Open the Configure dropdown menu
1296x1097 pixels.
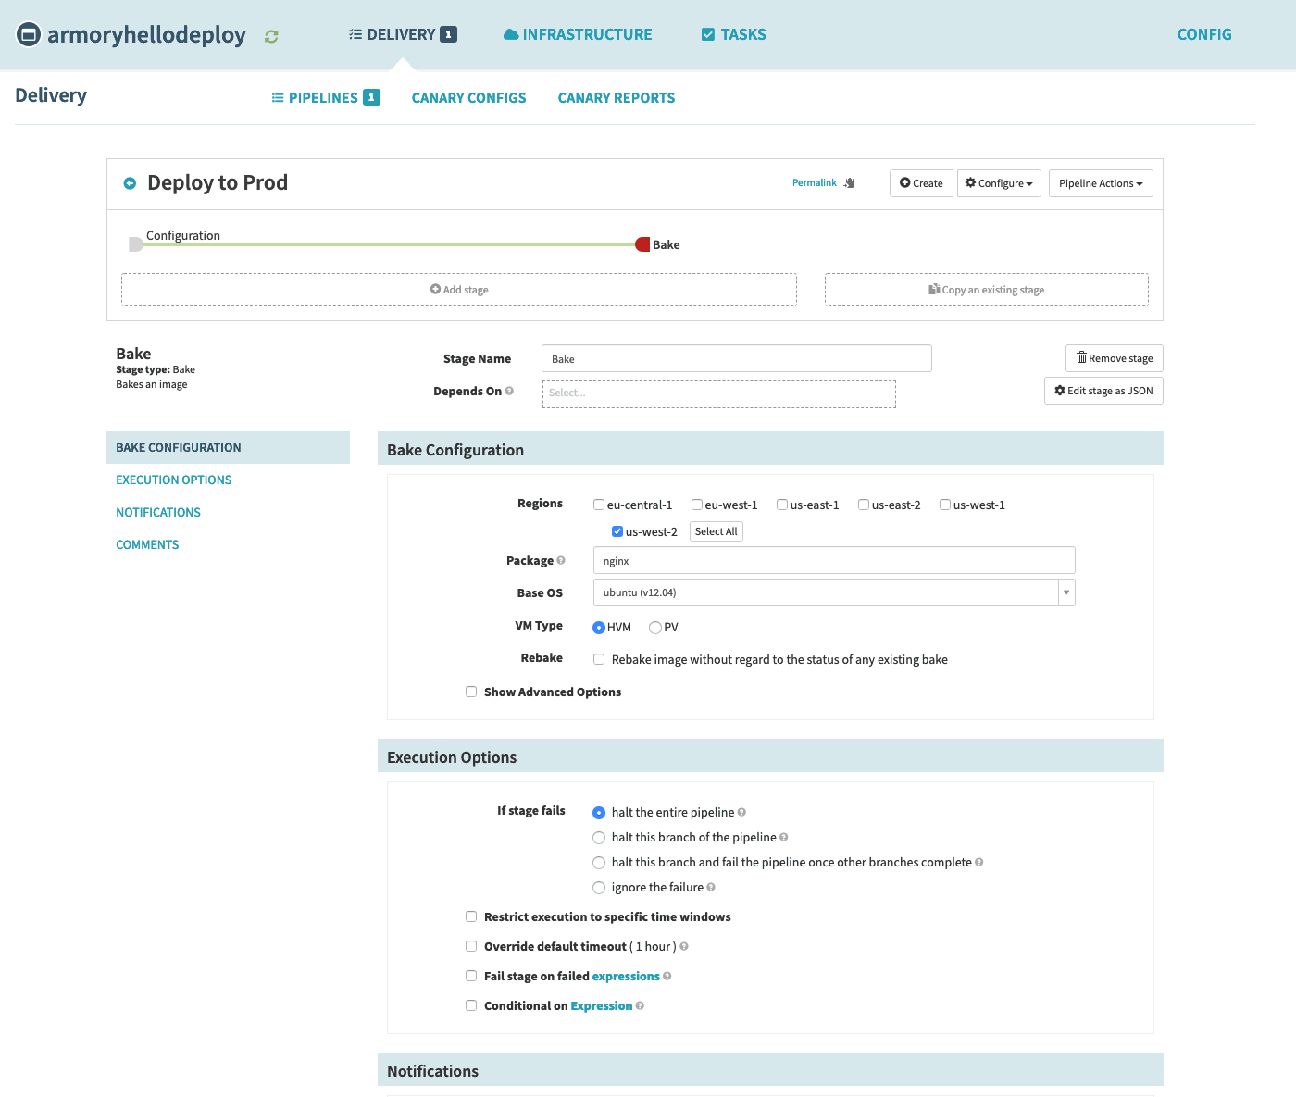(x=999, y=183)
